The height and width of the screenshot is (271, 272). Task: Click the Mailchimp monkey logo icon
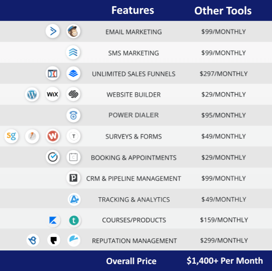[73, 31]
